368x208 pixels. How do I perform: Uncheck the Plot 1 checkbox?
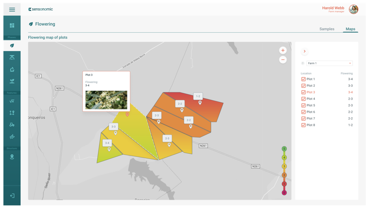[x=304, y=79]
